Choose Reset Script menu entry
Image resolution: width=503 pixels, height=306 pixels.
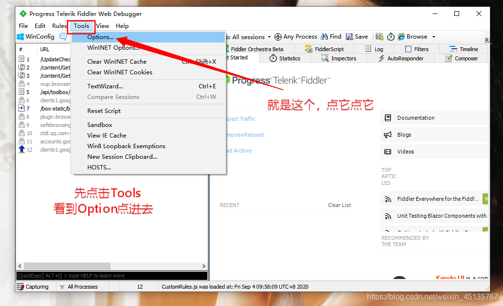pos(148,111)
